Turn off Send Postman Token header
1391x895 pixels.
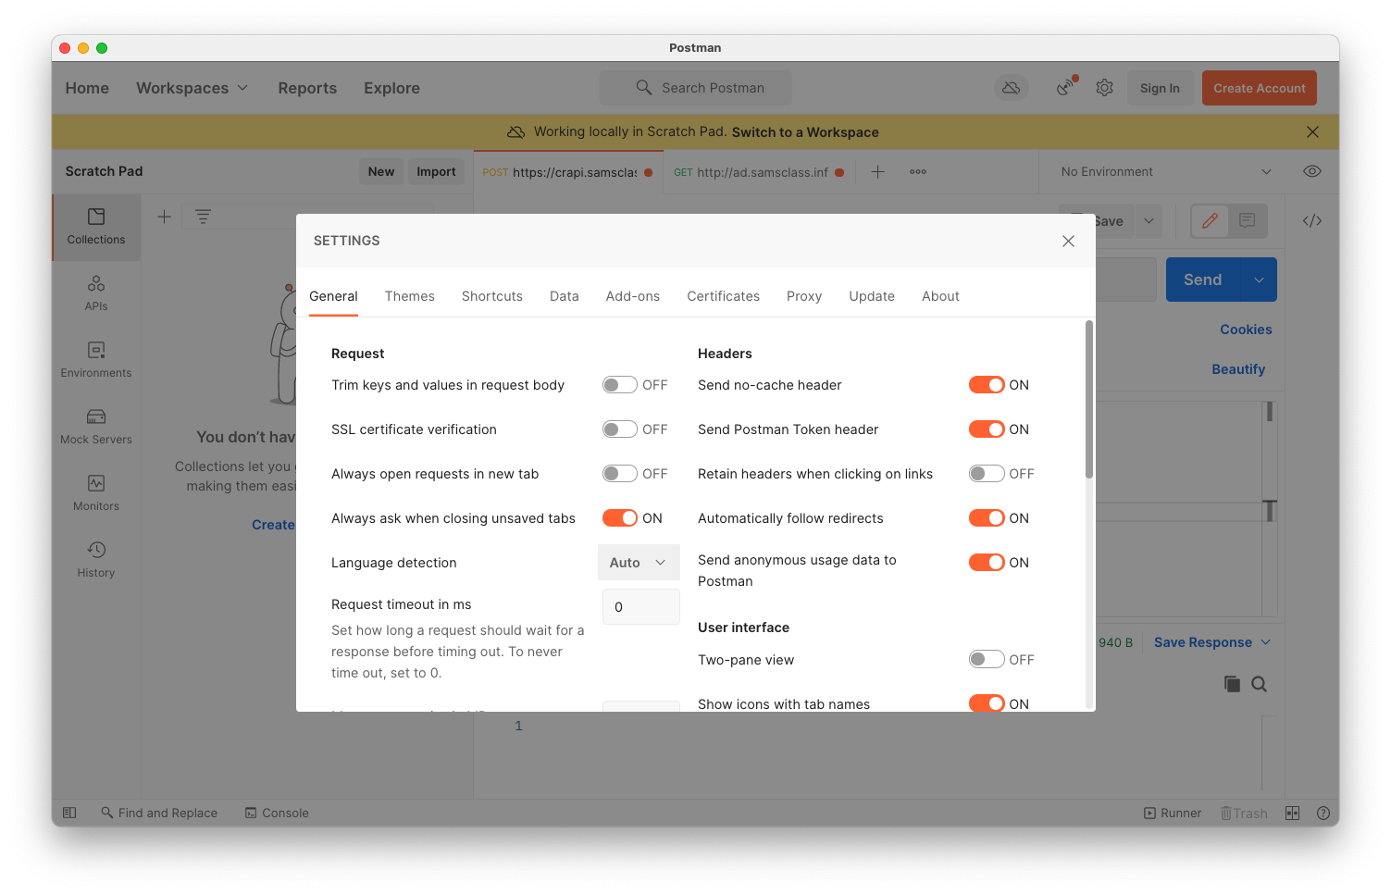(987, 429)
